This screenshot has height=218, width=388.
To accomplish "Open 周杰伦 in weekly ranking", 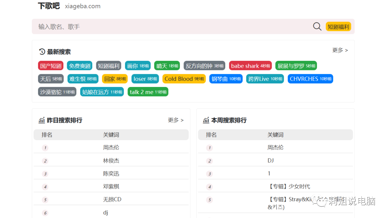I will [x=276, y=147].
